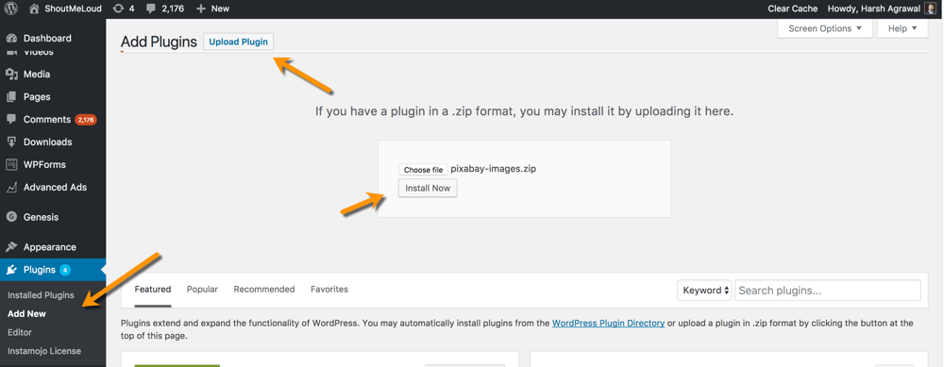Open the WordPress Plugin Directory link
944x367 pixels.
pos(608,323)
